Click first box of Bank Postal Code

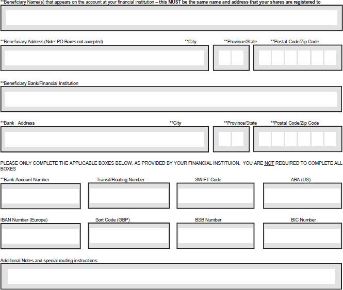(265, 139)
